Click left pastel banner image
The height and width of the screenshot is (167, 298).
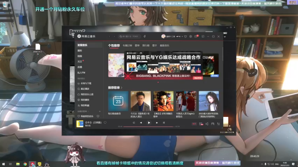116,65
